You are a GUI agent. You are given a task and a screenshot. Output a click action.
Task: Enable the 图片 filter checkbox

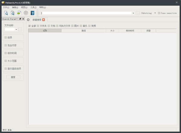click(72, 26)
